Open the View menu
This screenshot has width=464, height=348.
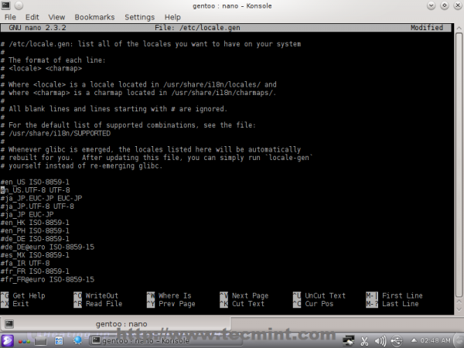(x=56, y=17)
